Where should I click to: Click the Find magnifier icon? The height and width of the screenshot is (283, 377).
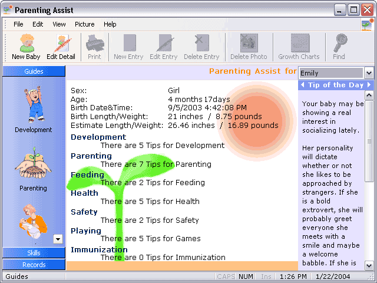(339, 47)
